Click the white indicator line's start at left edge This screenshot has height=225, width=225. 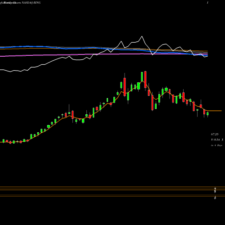point(1,70)
